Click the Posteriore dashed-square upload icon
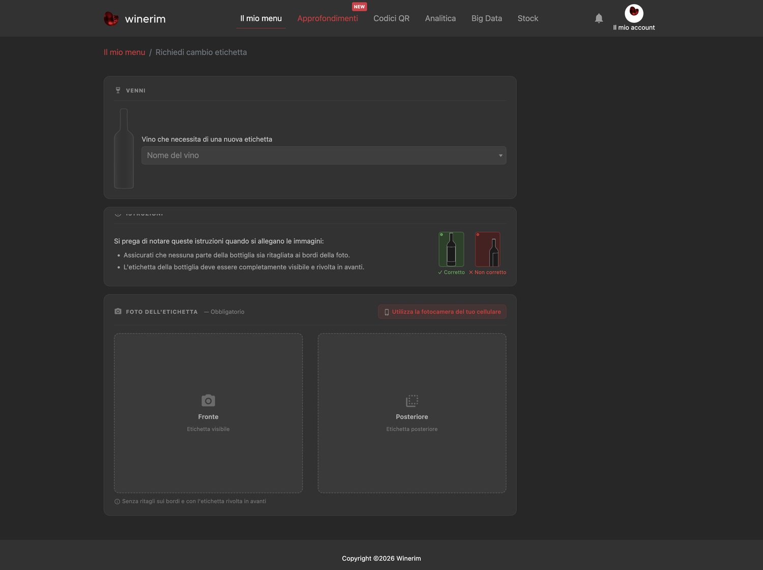Image resolution: width=763 pixels, height=570 pixels. click(412, 401)
